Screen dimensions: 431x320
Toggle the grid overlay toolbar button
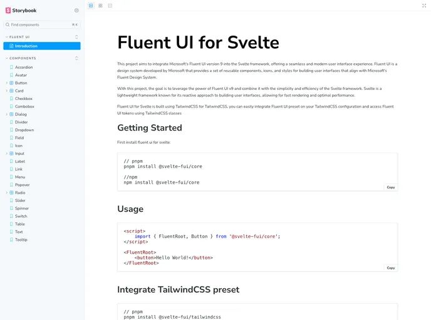[x=100, y=6]
